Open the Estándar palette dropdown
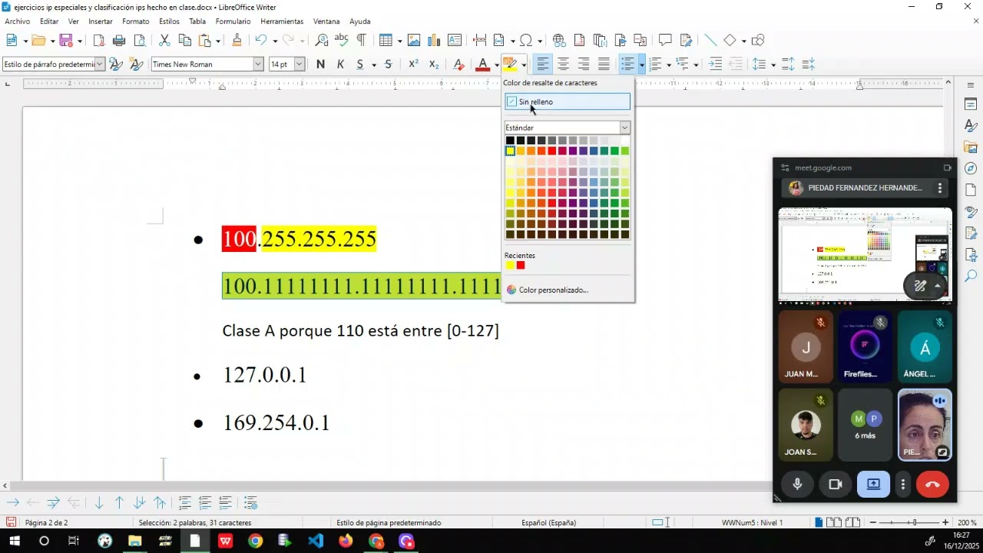Image resolution: width=983 pixels, height=553 pixels. (625, 127)
